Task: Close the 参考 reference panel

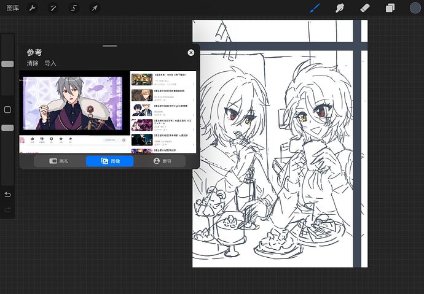Action: (x=191, y=53)
